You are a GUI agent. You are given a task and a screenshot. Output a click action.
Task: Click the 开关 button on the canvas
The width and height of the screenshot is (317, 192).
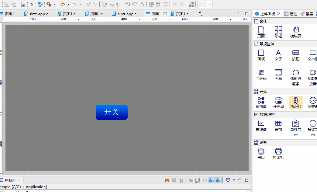coord(112,112)
